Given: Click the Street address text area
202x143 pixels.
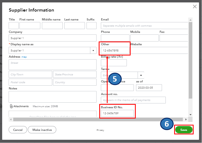Looking at the screenshot, I should click(52, 65).
